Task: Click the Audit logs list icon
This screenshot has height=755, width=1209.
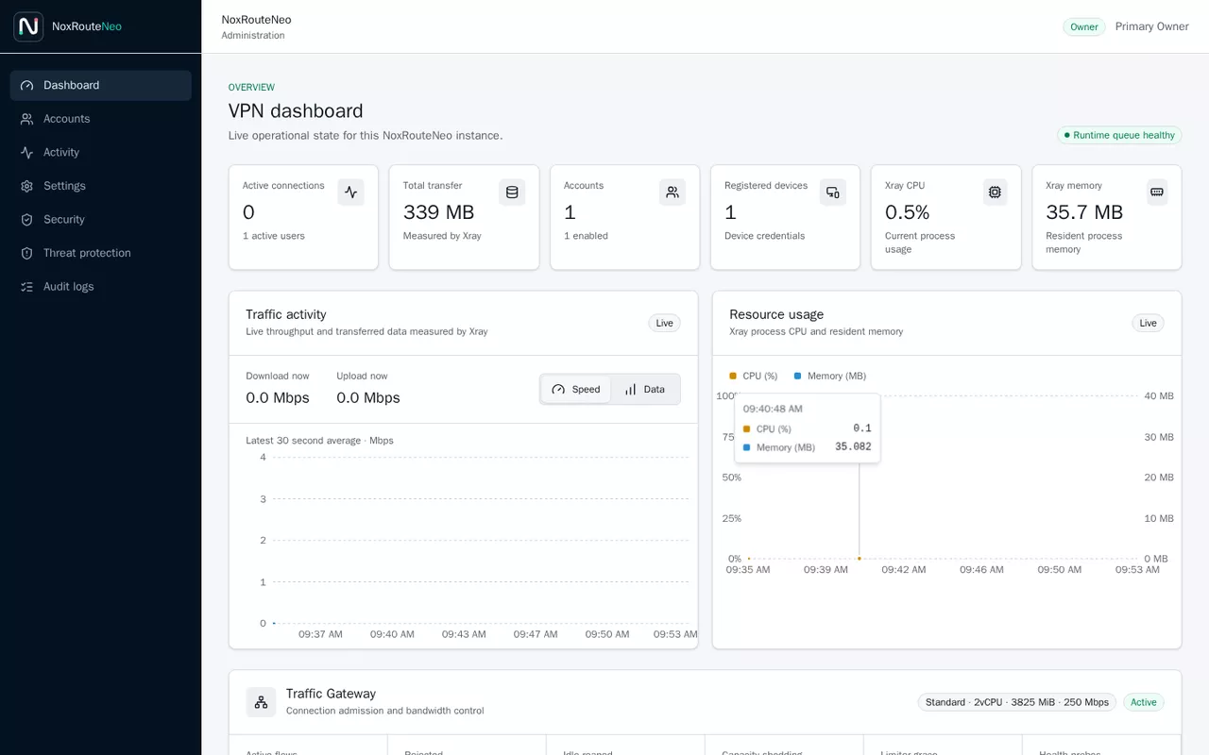Action: click(26, 286)
